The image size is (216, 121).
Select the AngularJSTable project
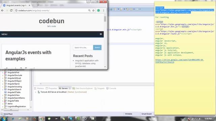coord(14,92)
